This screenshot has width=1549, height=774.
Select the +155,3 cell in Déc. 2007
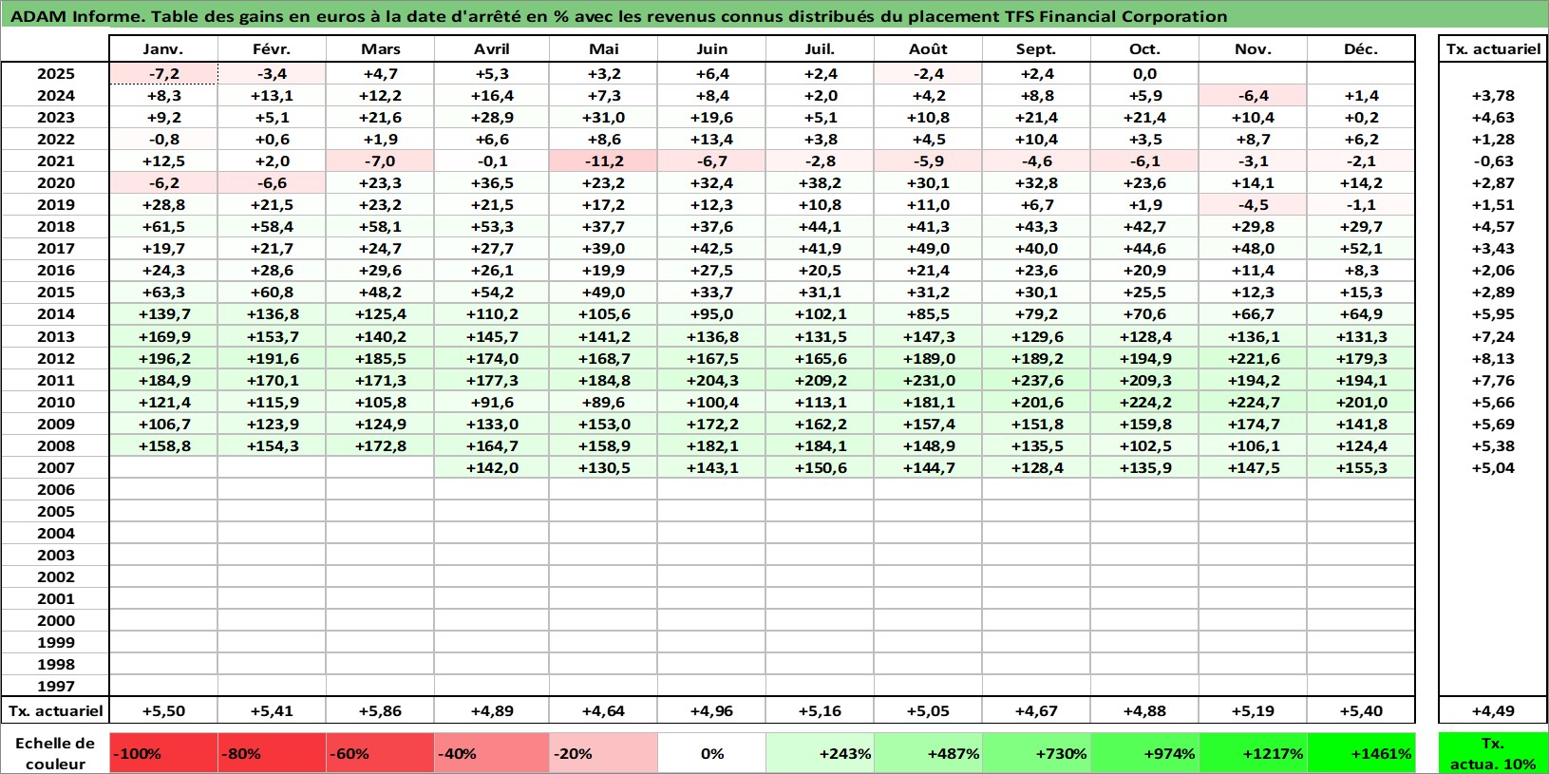click(1361, 467)
